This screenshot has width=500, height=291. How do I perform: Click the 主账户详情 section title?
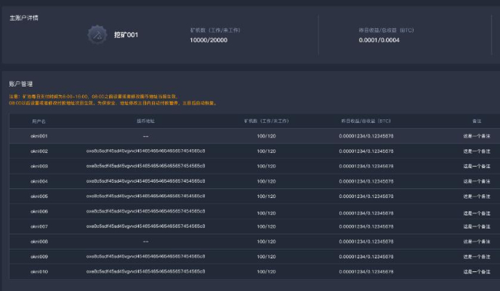tap(24, 18)
